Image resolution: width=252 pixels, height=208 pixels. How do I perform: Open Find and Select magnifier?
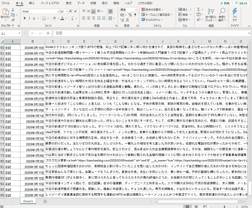point(222,15)
